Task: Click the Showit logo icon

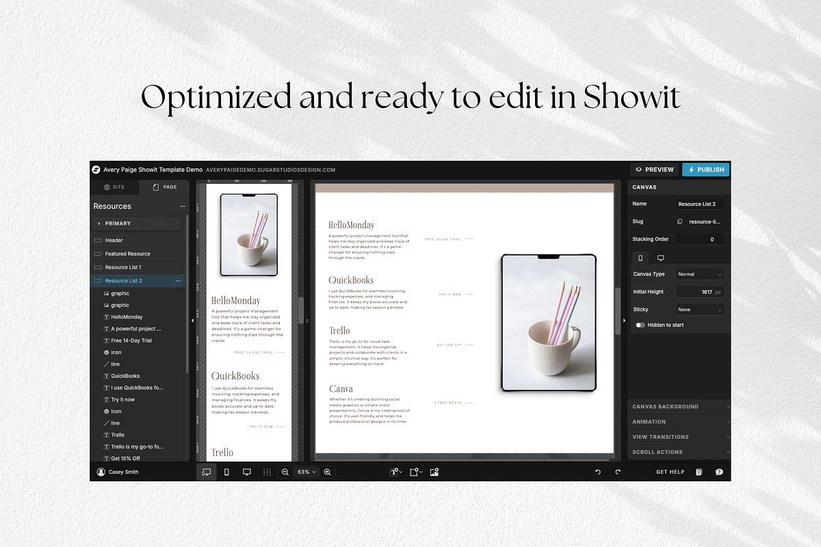Action: pos(96,170)
